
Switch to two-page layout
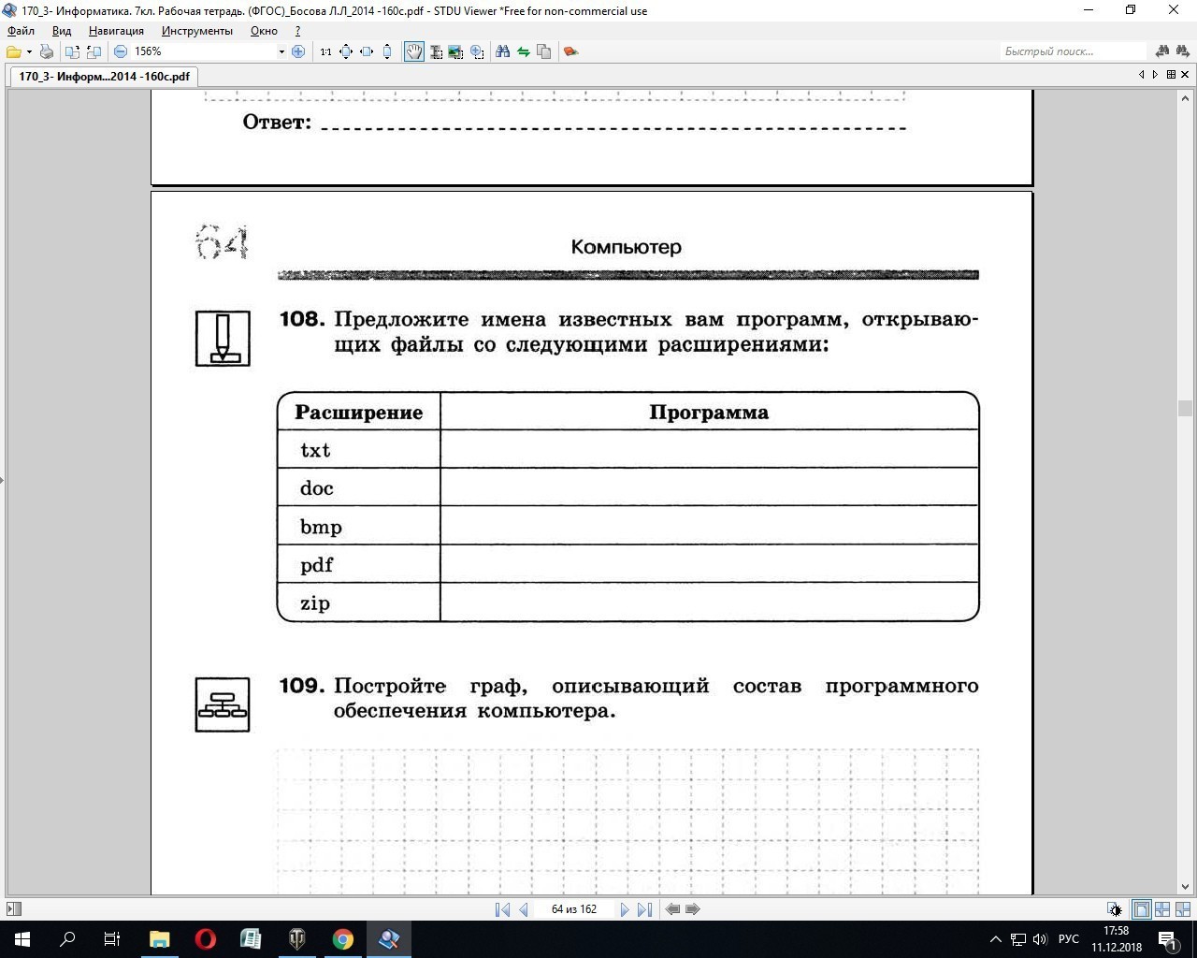click(x=1162, y=909)
